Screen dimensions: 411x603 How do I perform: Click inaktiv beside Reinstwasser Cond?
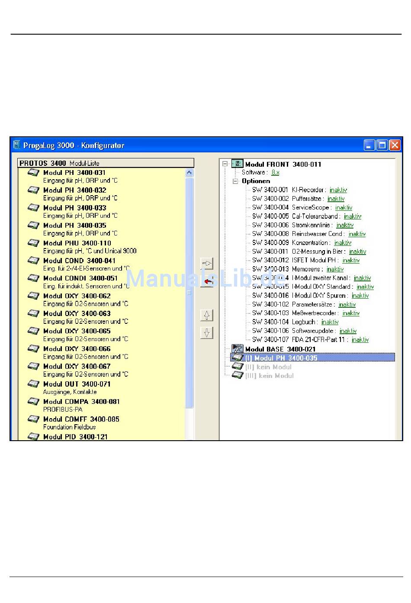tap(357, 234)
